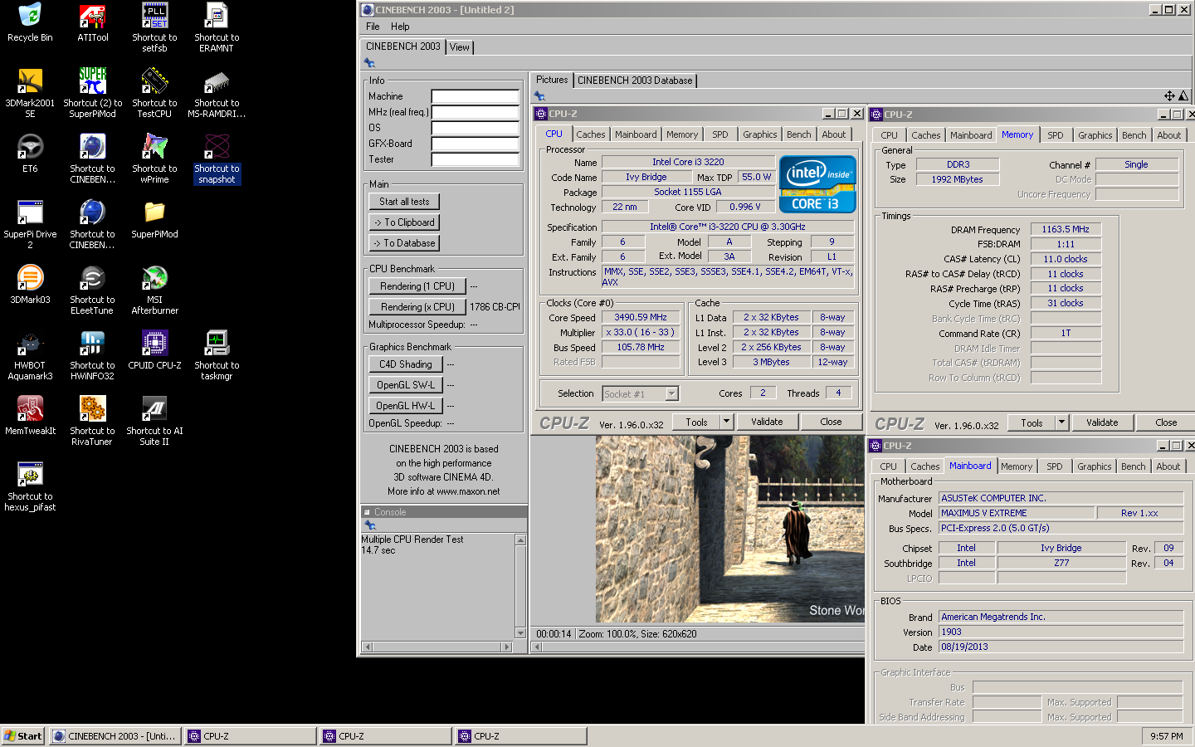Launch ATITool from the desktop
This screenshot has width=1195, height=747.
(x=92, y=22)
